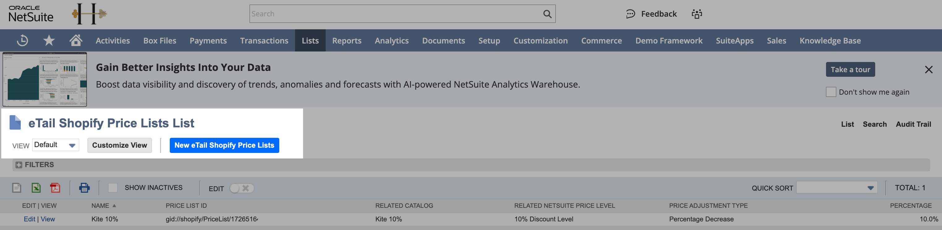Open the Knowledge Base menu
This screenshot has height=230, width=942.
click(830, 40)
